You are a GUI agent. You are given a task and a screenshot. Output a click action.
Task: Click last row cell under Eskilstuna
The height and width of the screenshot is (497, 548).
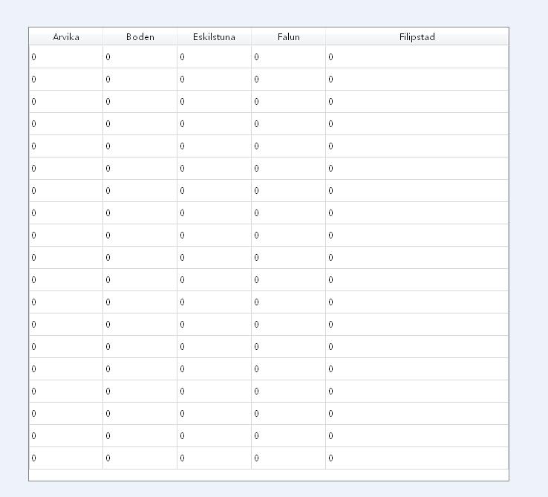[214, 458]
